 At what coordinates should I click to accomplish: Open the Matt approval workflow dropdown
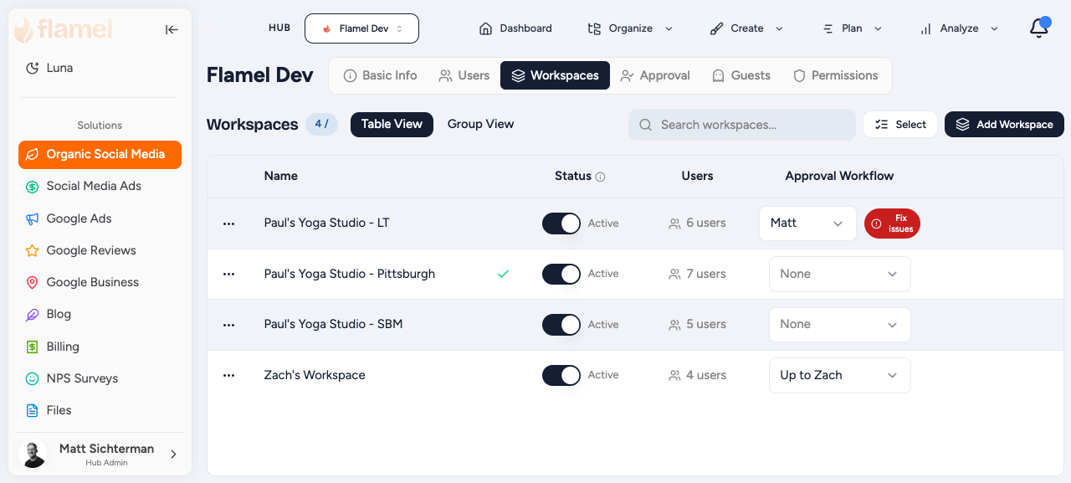(807, 224)
